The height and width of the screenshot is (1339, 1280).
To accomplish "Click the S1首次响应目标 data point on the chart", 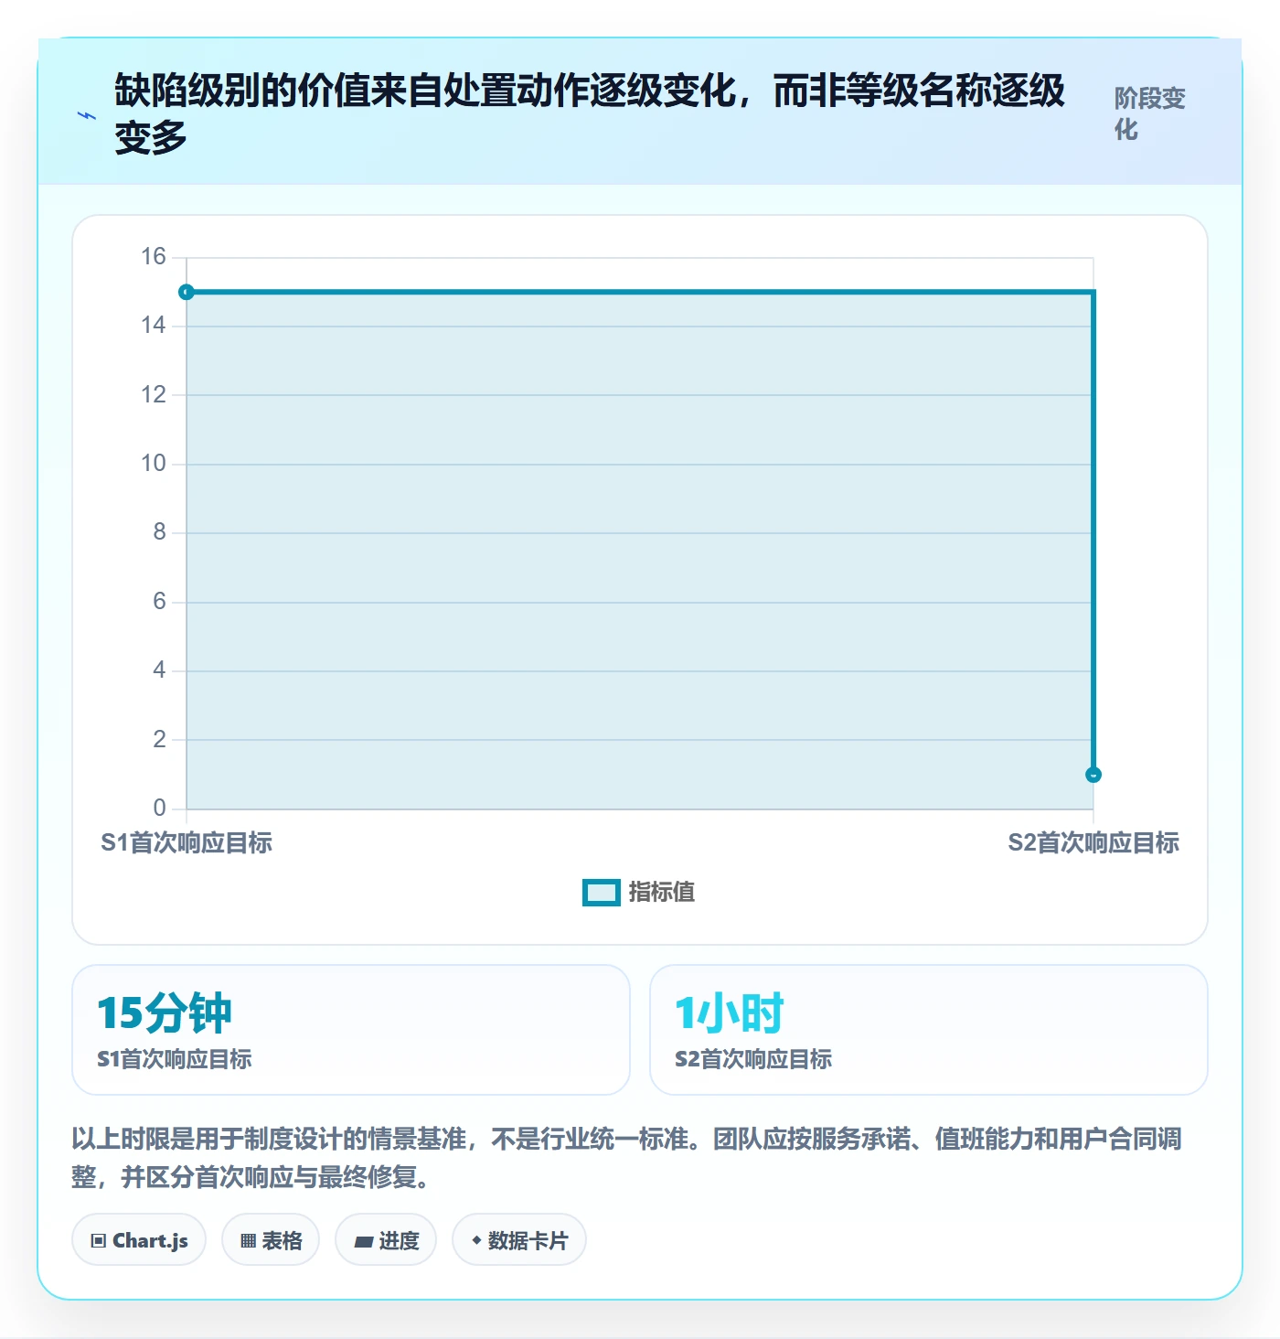I will (187, 293).
